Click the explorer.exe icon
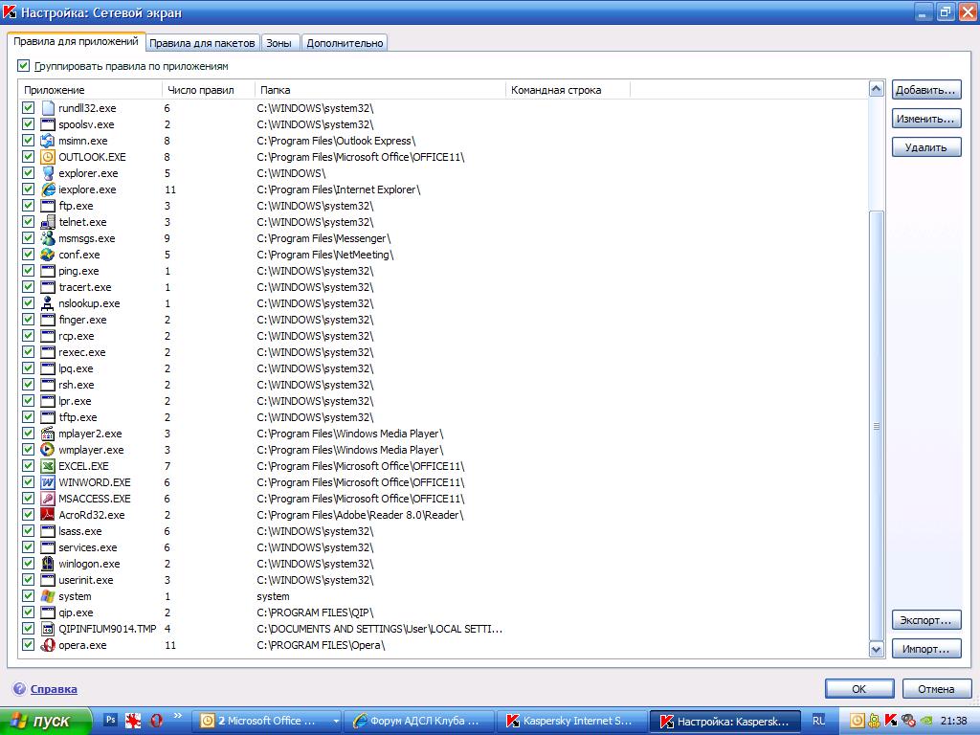 [x=48, y=173]
